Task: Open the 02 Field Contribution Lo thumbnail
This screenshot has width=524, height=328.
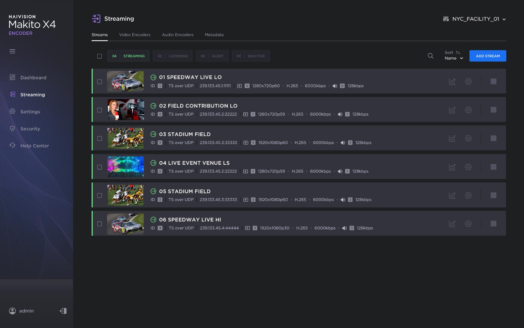Action: [x=126, y=110]
